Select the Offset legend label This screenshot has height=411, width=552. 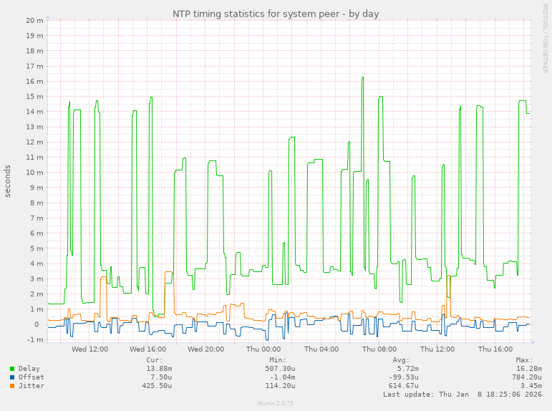click(32, 377)
